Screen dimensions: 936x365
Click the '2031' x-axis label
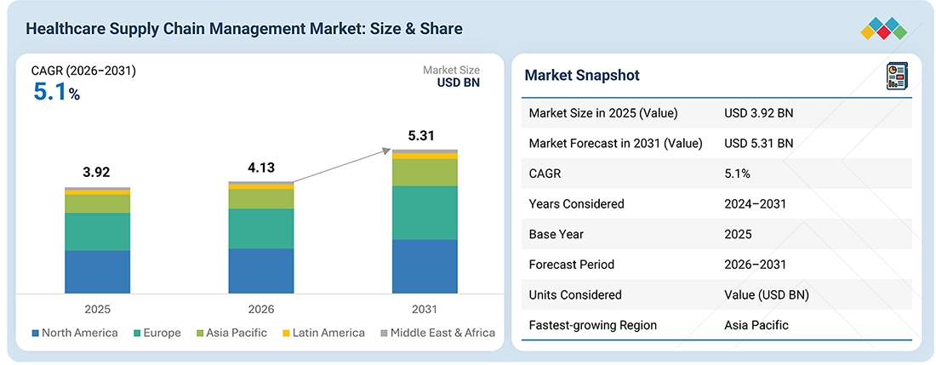(x=425, y=310)
